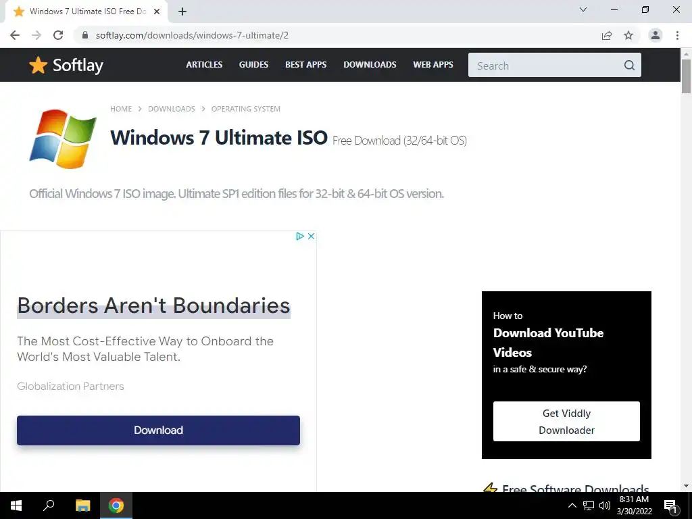The width and height of the screenshot is (692, 519).
Task: Close the Windows 7 Ultimate tab
Action: coord(156,11)
